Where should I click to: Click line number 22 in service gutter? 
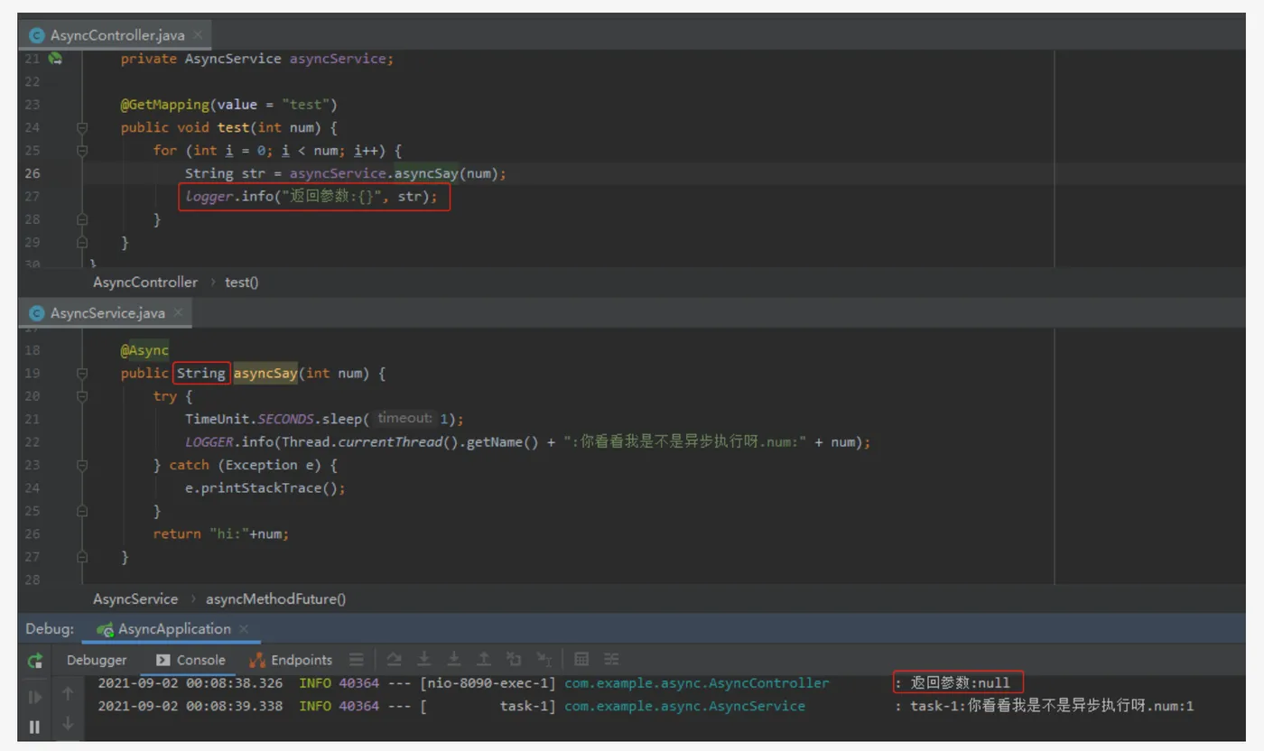click(32, 442)
